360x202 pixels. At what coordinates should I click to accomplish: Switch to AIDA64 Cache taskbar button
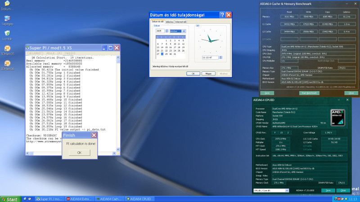(x=109, y=199)
